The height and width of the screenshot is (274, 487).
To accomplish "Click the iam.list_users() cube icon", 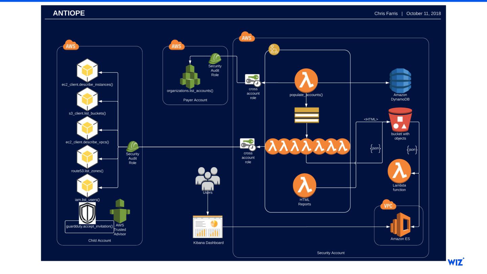I will point(87,186).
